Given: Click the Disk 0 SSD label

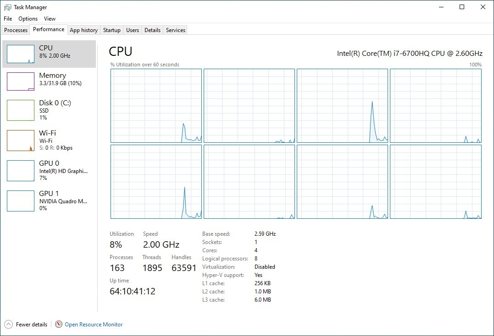Looking at the screenshot, I should tap(44, 111).
